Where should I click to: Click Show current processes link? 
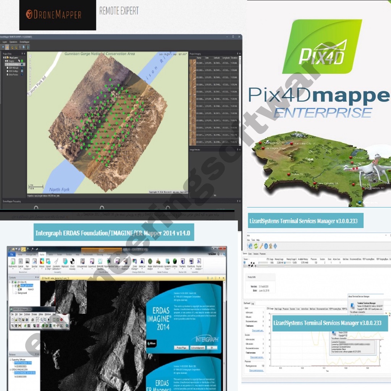click(256, 370)
